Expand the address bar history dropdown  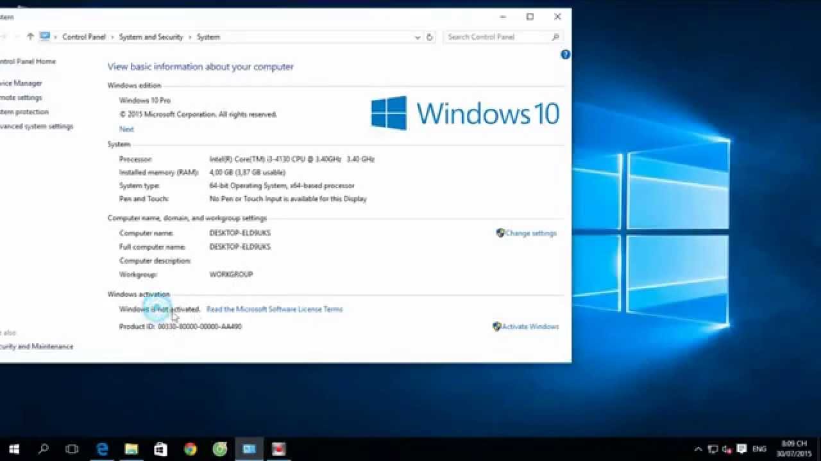(x=418, y=37)
